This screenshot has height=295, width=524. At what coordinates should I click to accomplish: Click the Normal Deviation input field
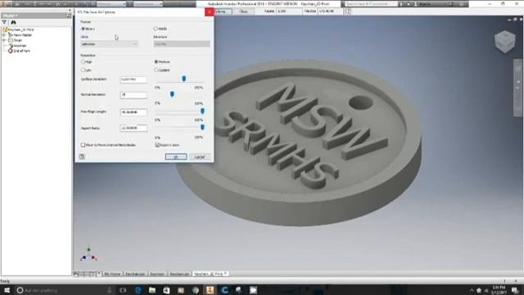[x=133, y=95]
